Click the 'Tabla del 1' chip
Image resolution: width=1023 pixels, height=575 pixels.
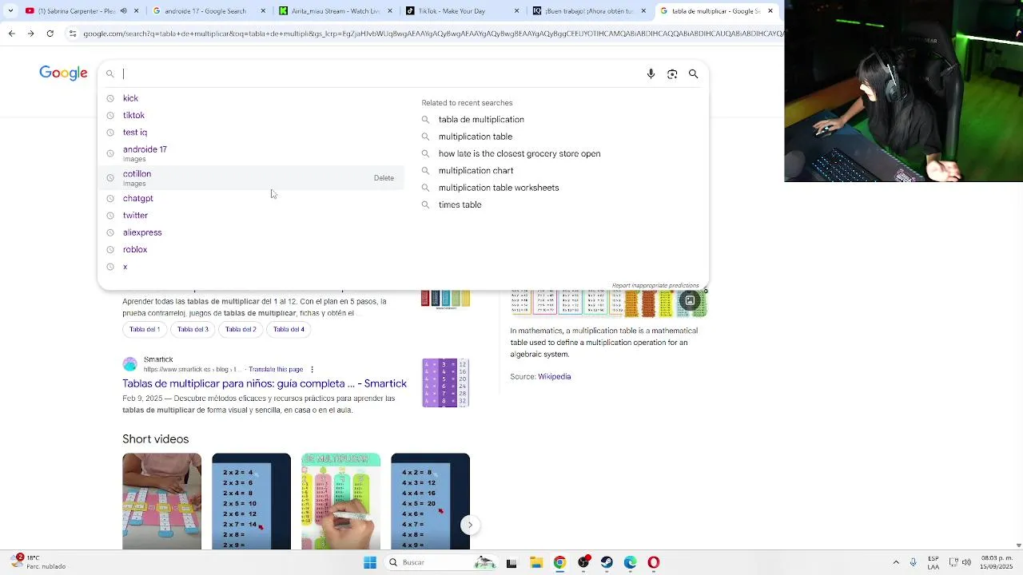coord(145,329)
